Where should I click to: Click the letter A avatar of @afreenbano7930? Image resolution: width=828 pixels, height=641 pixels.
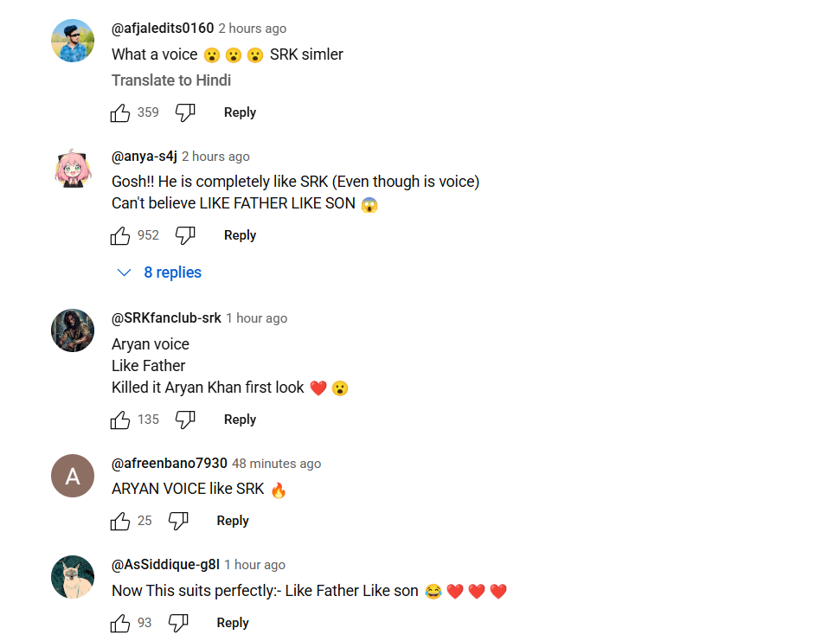click(73, 476)
